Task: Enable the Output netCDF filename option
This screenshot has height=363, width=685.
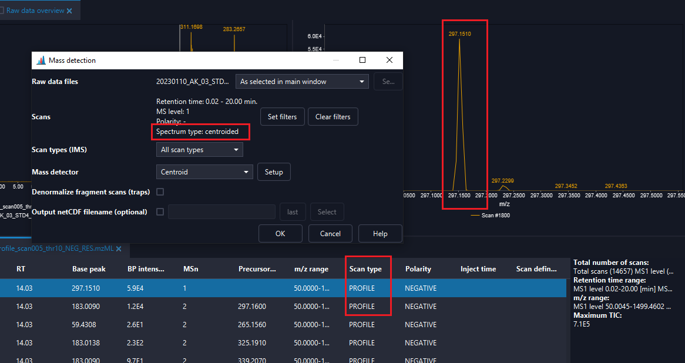Action: click(x=160, y=212)
